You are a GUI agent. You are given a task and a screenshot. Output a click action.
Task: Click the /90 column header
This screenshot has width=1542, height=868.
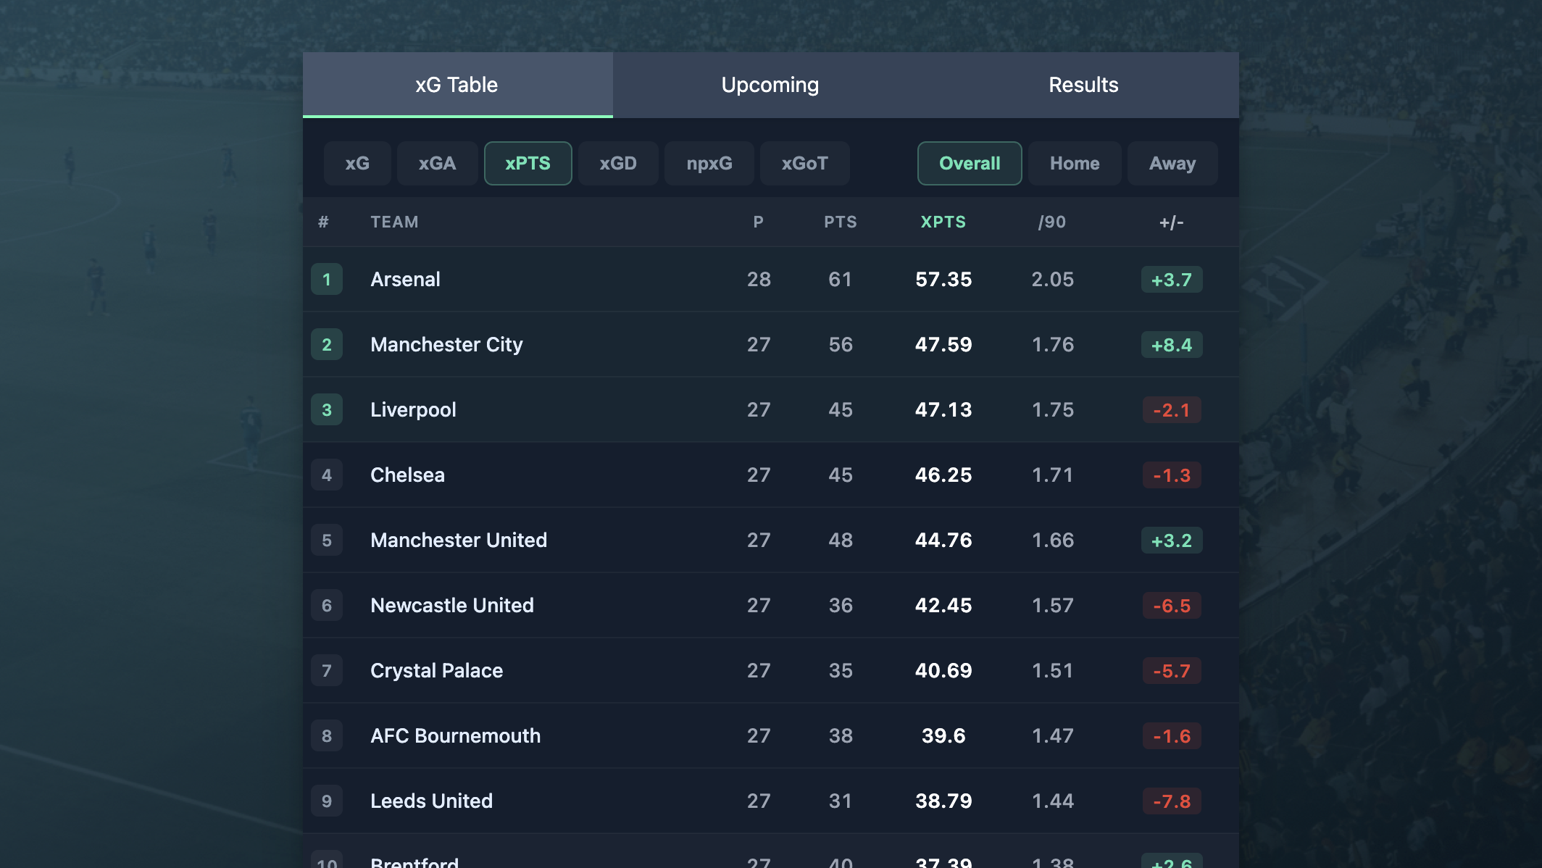(x=1051, y=222)
